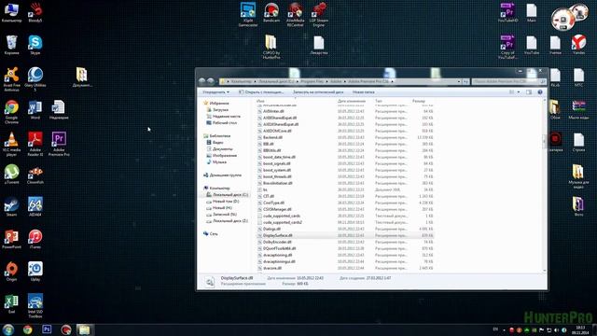Select the Bloody5 desktop shortcut

[x=35, y=12]
